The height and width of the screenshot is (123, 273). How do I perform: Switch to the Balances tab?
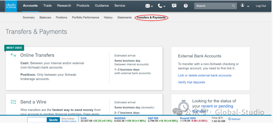coord(45,18)
